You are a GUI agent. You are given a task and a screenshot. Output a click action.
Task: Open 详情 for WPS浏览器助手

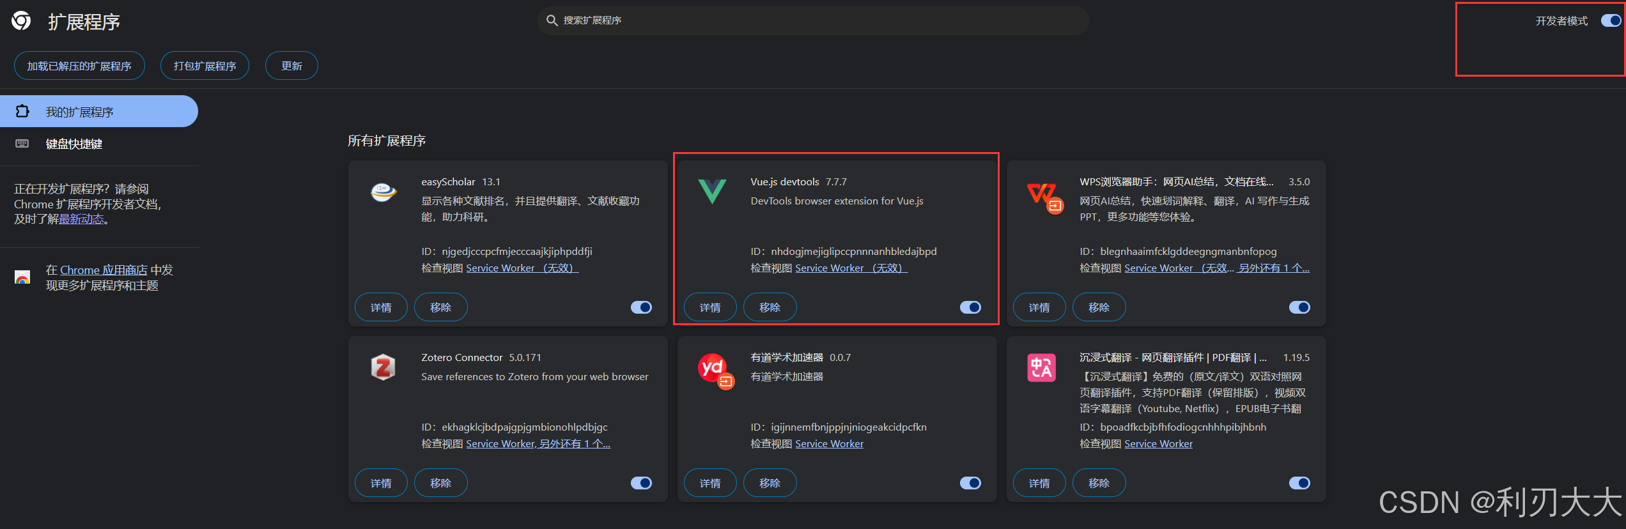pyautogui.click(x=1039, y=307)
